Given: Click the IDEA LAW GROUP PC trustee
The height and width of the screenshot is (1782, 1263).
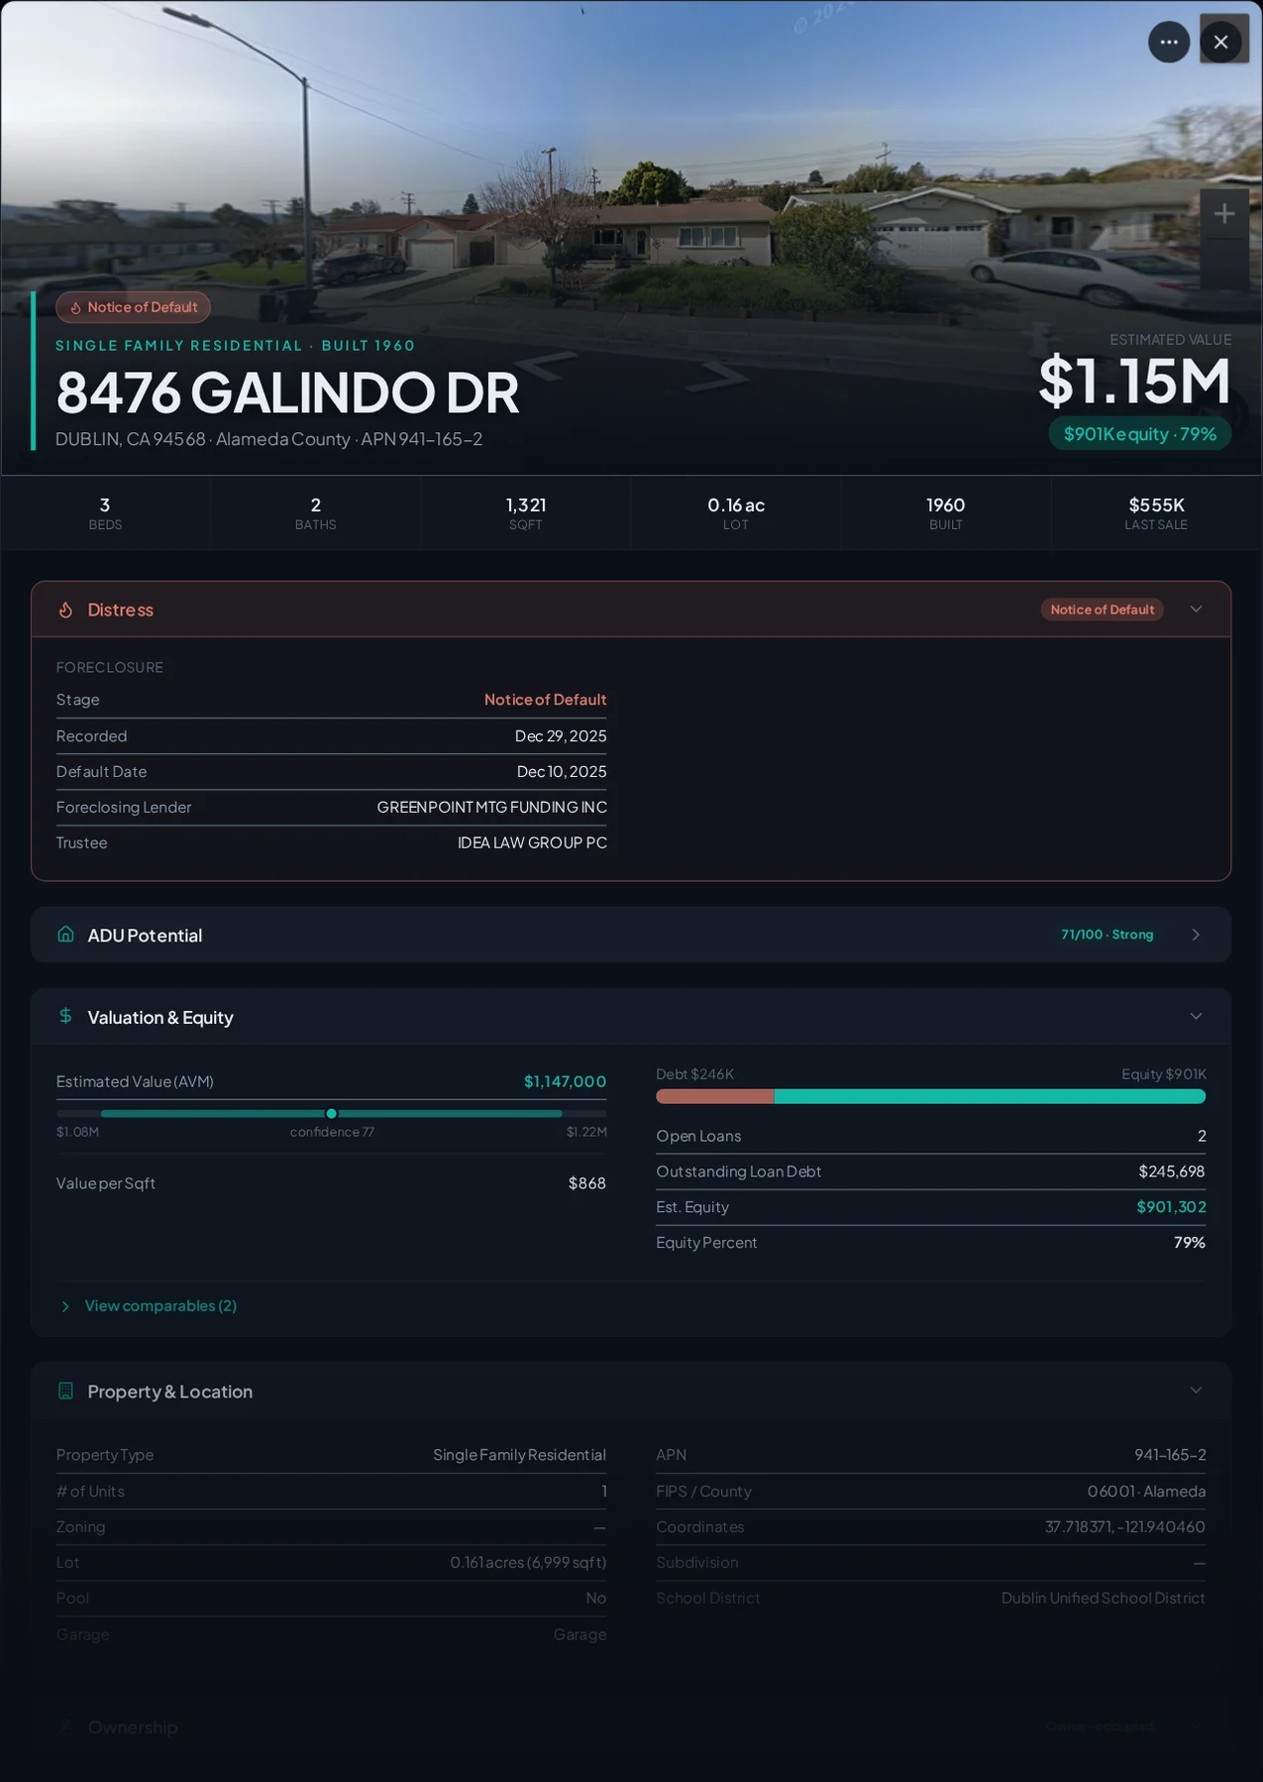Looking at the screenshot, I should click(x=532, y=842).
